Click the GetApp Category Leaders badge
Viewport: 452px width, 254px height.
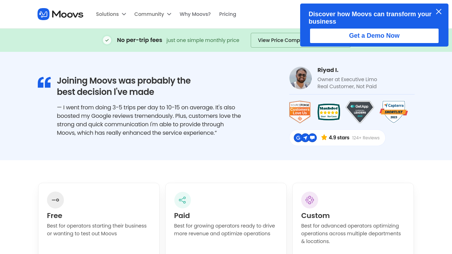pos(359,112)
